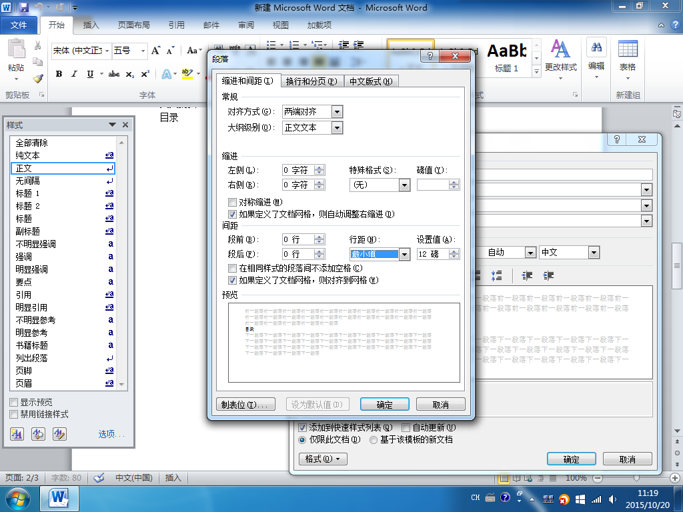Cancel the Paragraph dialog

[x=440, y=405]
